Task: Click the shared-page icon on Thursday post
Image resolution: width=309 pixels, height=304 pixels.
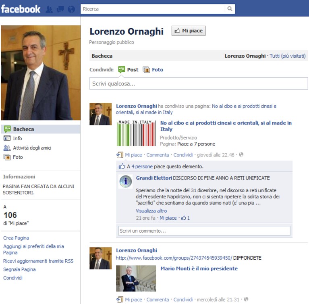Action: [x=120, y=155]
